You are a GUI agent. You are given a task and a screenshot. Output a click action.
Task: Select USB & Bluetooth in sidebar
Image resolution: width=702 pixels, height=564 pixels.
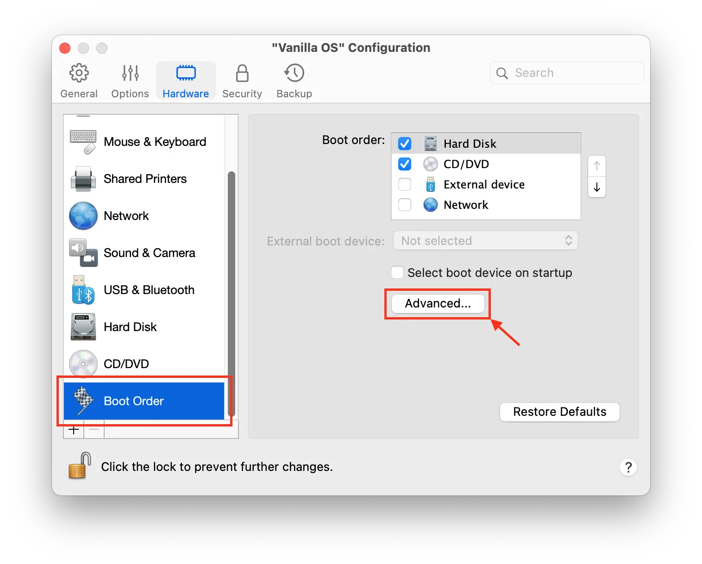point(144,290)
